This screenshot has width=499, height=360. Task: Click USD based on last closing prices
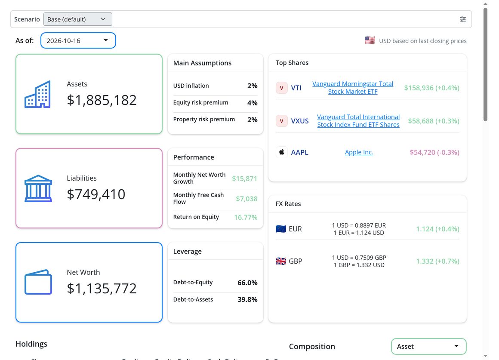(422, 41)
